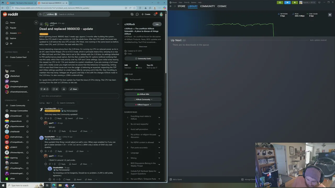Upvote CornFlakes1991's comment
The width and height of the screenshot is (335, 188).
(46, 118)
